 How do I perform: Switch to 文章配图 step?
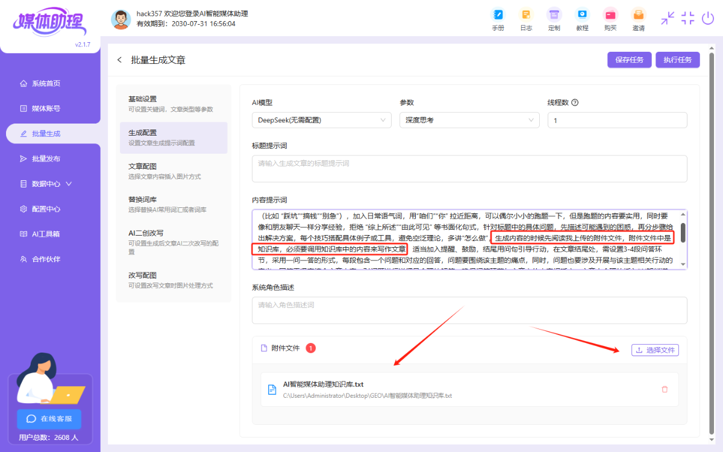pos(174,171)
